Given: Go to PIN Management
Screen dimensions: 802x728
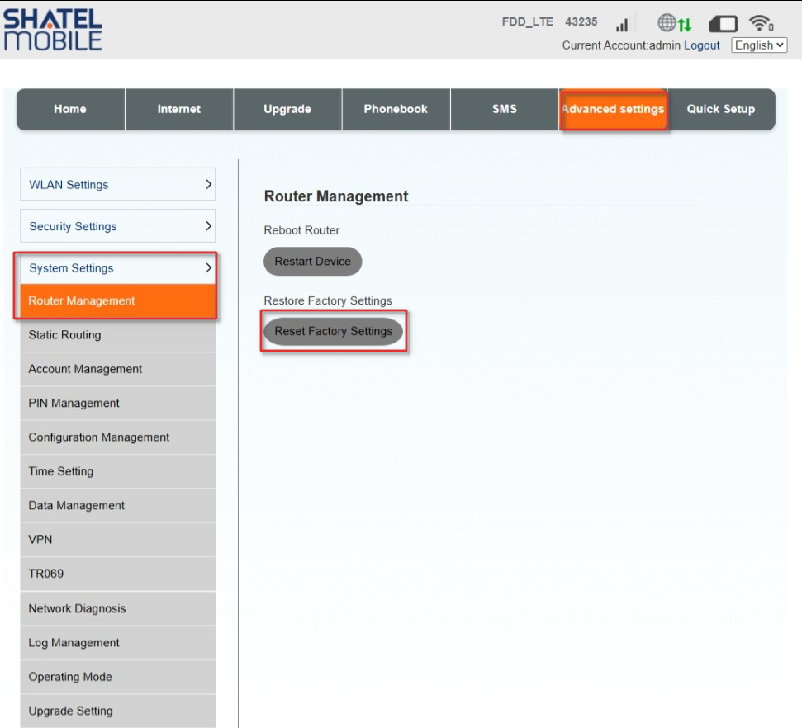Looking at the screenshot, I should (x=117, y=404).
